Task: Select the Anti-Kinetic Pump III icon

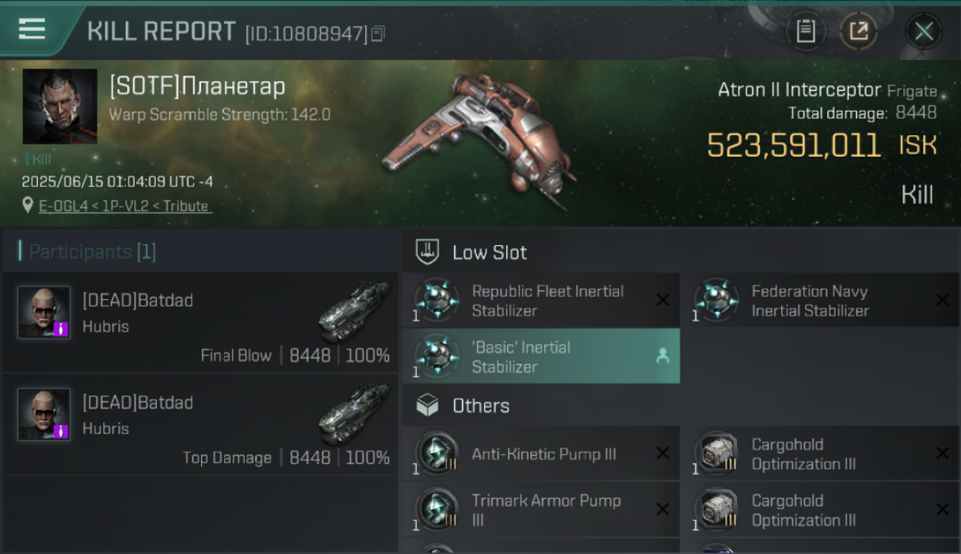Action: 437,454
